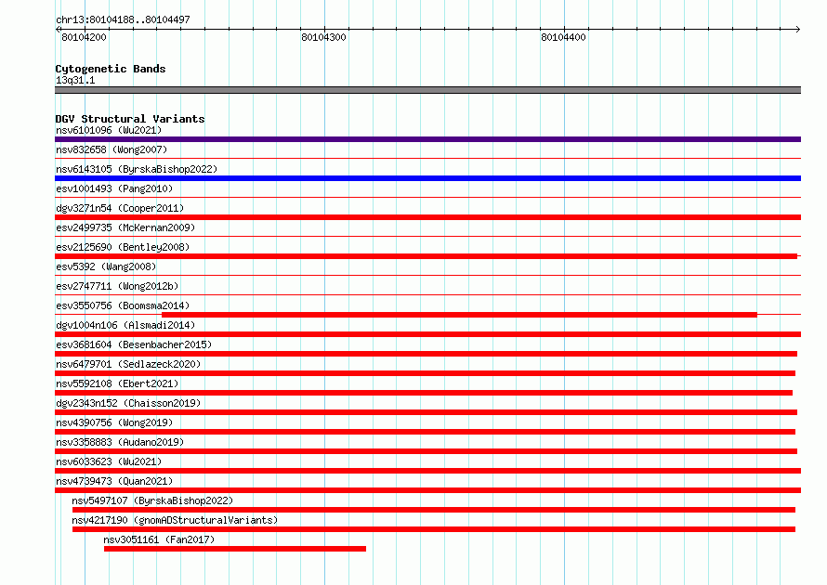Viewport: 827px width, 585px height.
Task: Open dgv2343n152 (Chaisson2019) entry
Action: (x=128, y=403)
